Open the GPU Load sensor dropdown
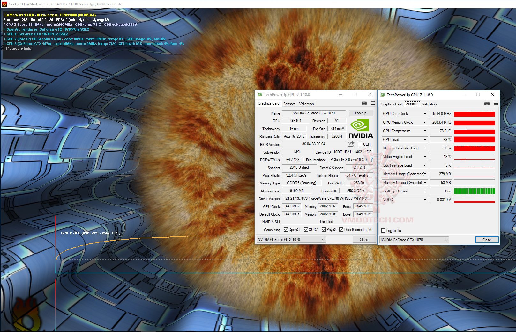516x332 pixels. click(425, 140)
